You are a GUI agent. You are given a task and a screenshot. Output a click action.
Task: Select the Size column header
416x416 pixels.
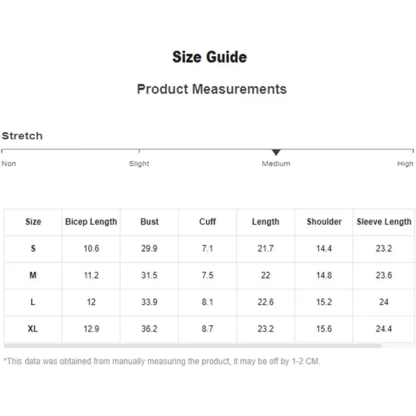click(33, 222)
